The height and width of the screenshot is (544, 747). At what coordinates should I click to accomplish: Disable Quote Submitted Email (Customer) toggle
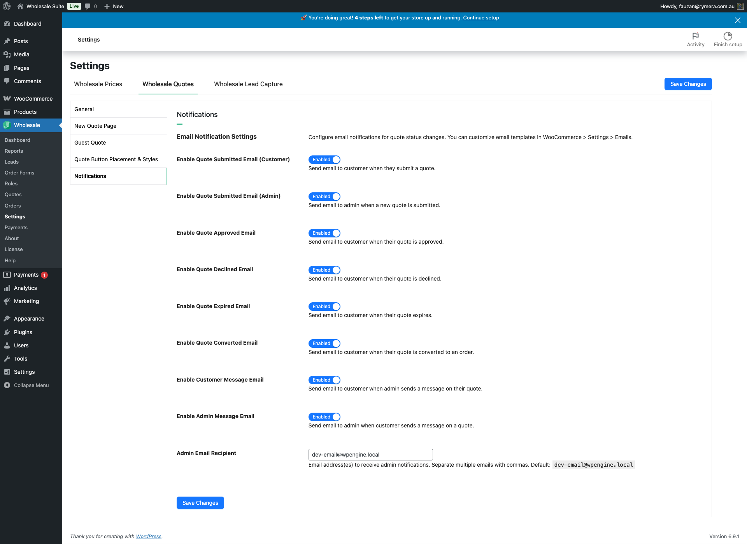[x=324, y=160]
